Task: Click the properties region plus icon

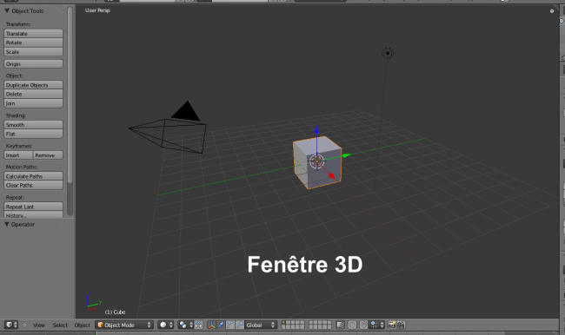Action: point(552,11)
